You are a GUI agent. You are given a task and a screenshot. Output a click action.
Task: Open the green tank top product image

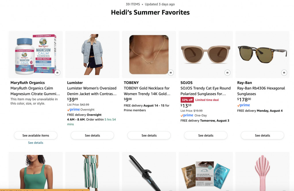coord(36,171)
